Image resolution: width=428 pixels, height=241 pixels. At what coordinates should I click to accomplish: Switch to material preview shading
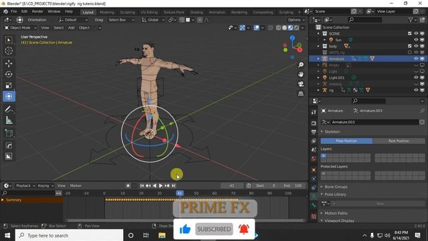pyautogui.click(x=290, y=27)
